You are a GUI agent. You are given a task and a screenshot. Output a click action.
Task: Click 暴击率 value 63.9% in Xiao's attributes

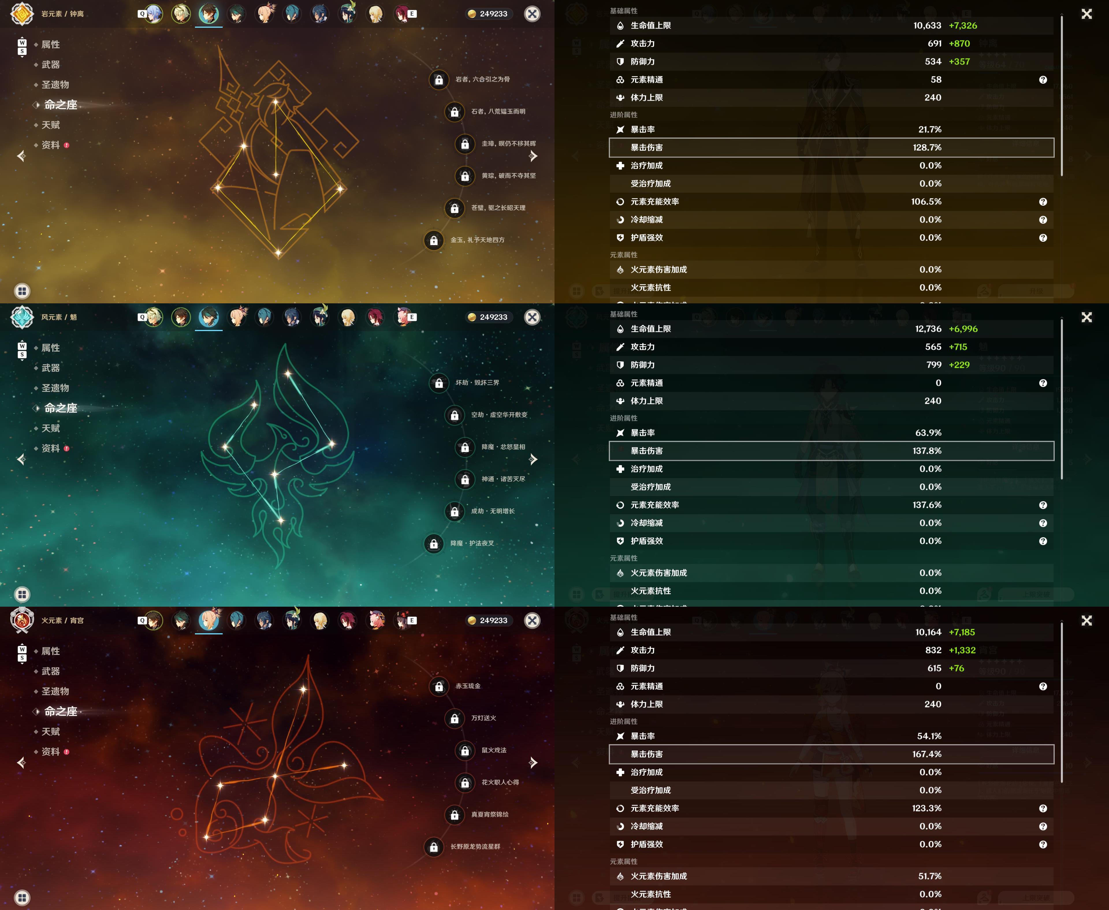928,433
